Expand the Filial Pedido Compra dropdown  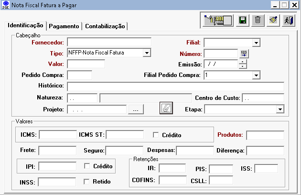click(x=256, y=76)
